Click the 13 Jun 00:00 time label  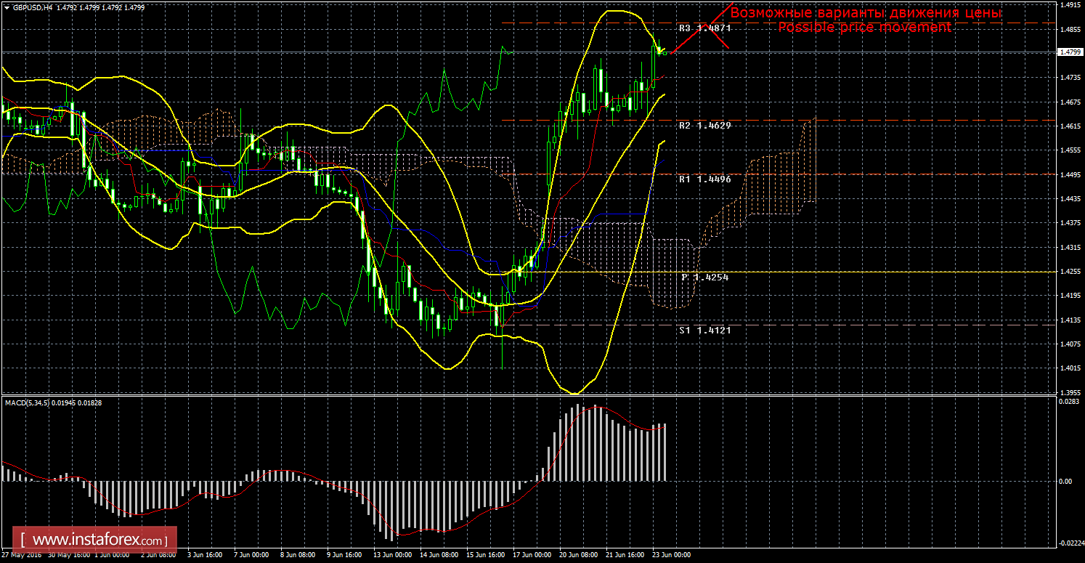pyautogui.click(x=392, y=554)
